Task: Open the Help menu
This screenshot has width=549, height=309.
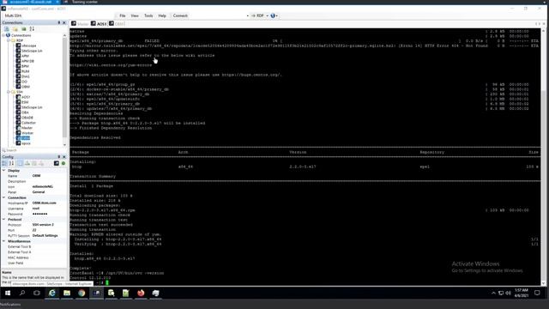Action: tap(162, 15)
